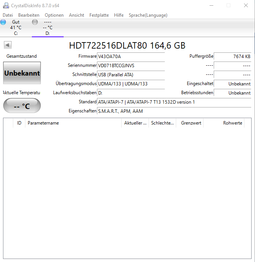Open the Ansicht menu
Viewport: 255px width, 262px height.
click(77, 15)
